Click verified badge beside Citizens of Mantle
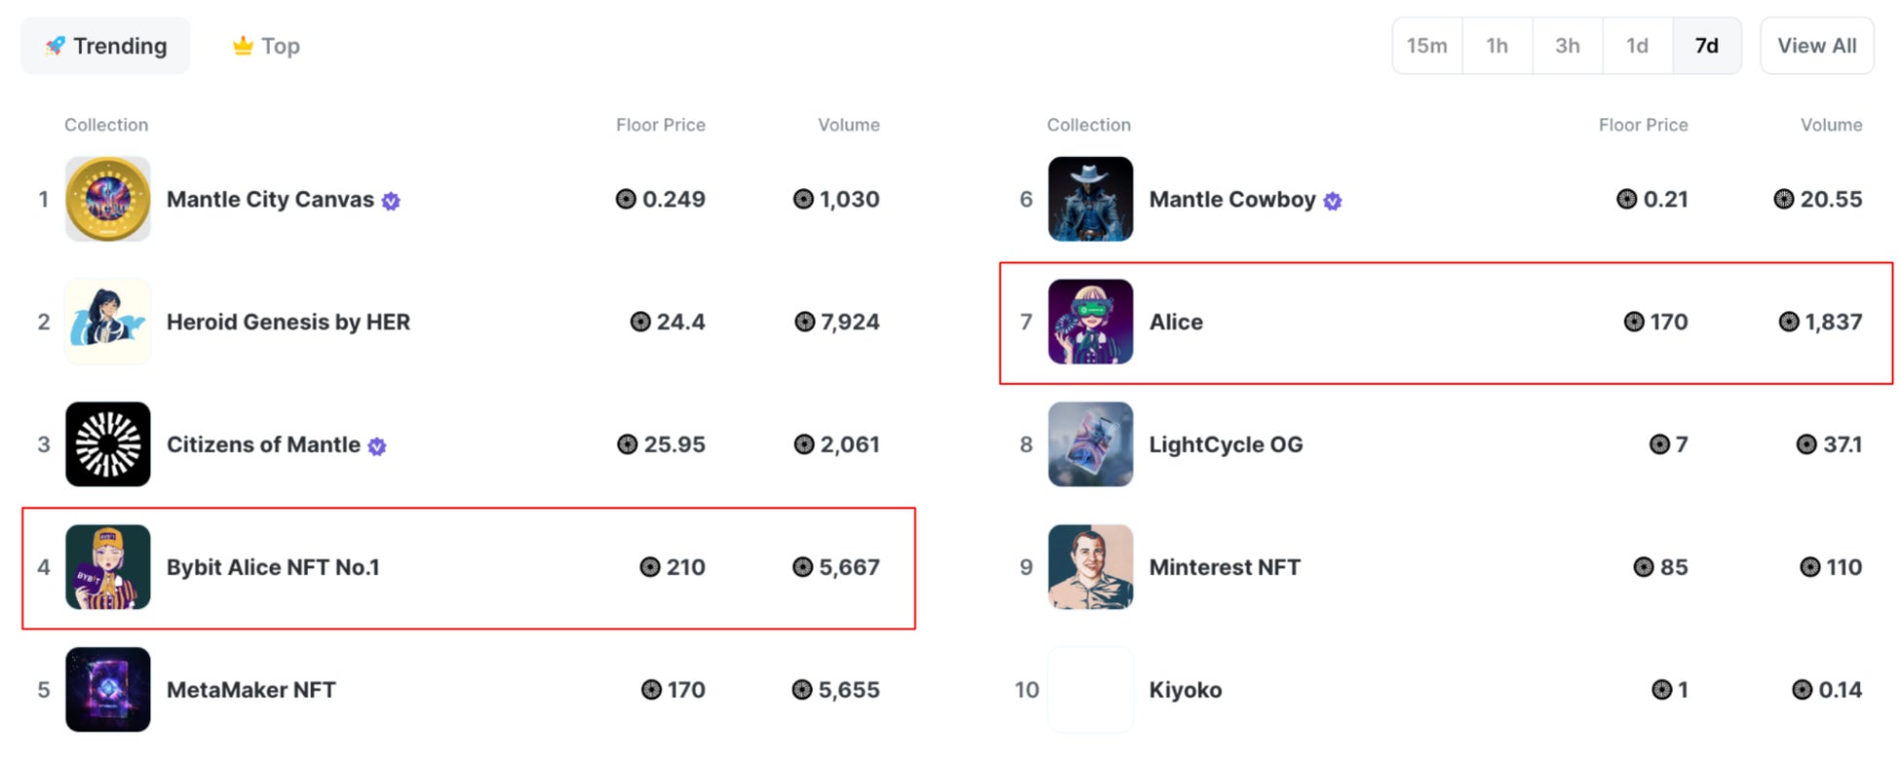 click(x=377, y=446)
